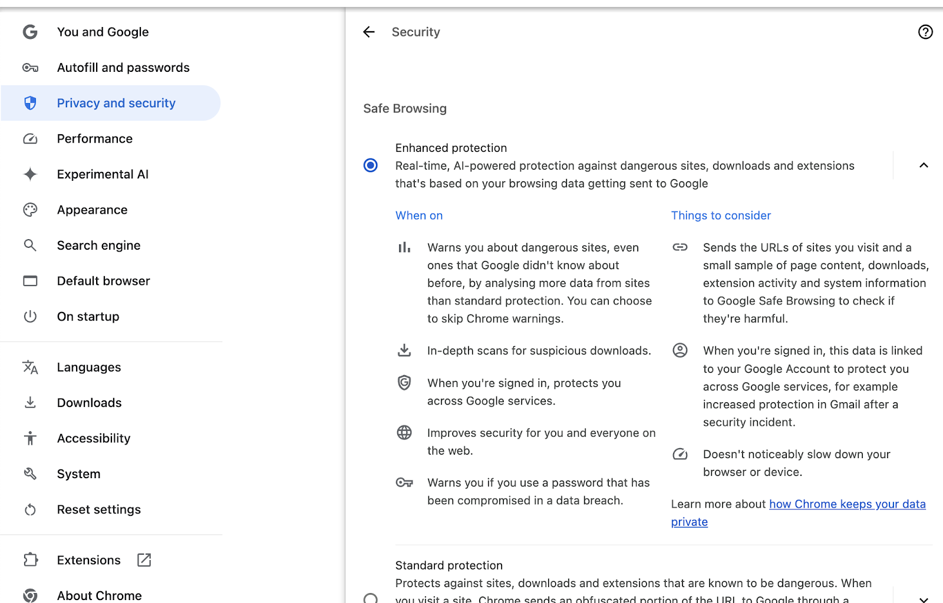Click the translate icon beside Languages
This screenshot has height=603, width=943.
(30, 367)
